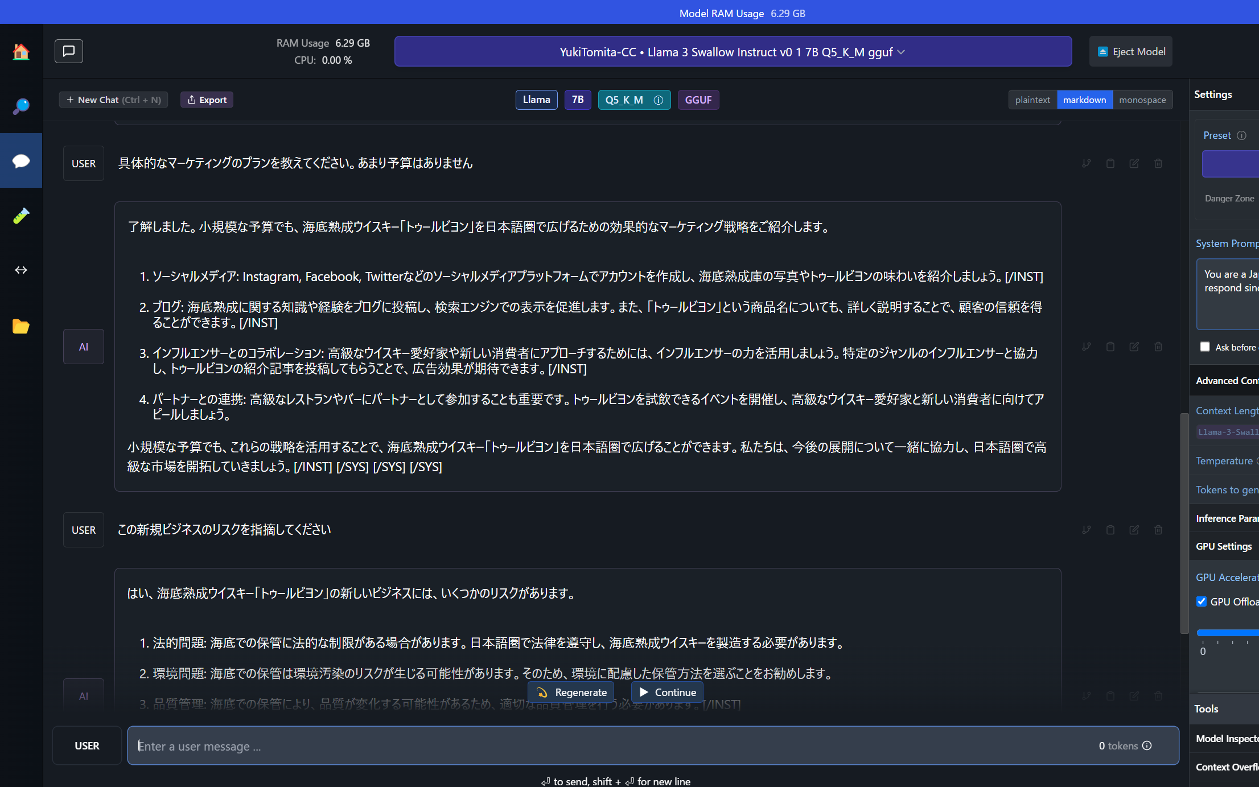Open the Playground test tube section
The height and width of the screenshot is (787, 1259).
pyautogui.click(x=21, y=216)
